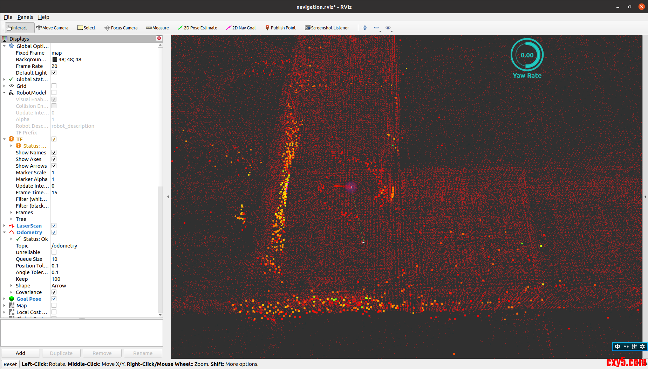Activate the Focus Camera tool
The height and width of the screenshot is (369, 648).
121,28
